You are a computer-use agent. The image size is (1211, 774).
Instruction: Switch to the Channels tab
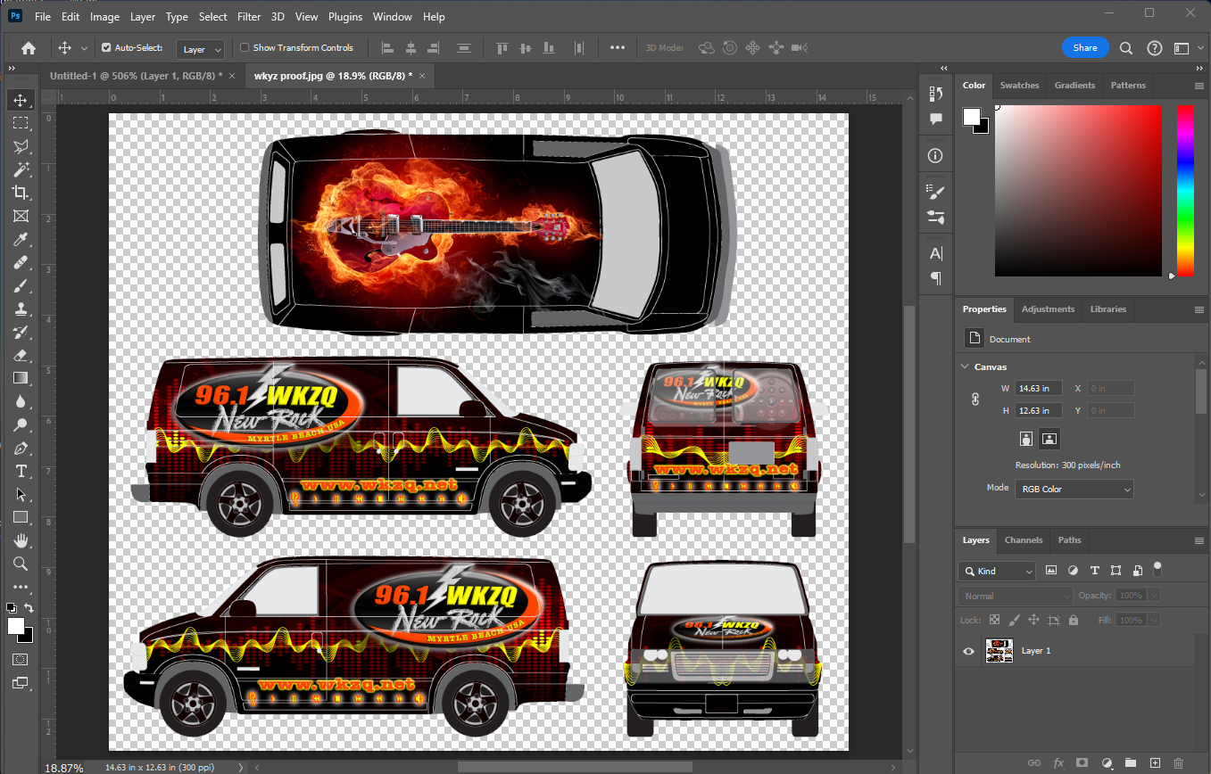[1023, 540]
